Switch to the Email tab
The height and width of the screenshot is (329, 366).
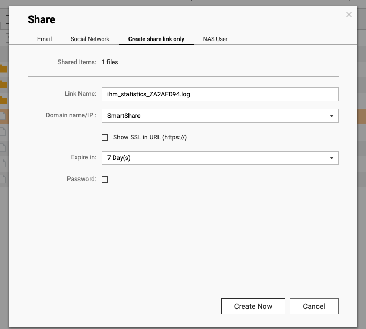pos(44,39)
